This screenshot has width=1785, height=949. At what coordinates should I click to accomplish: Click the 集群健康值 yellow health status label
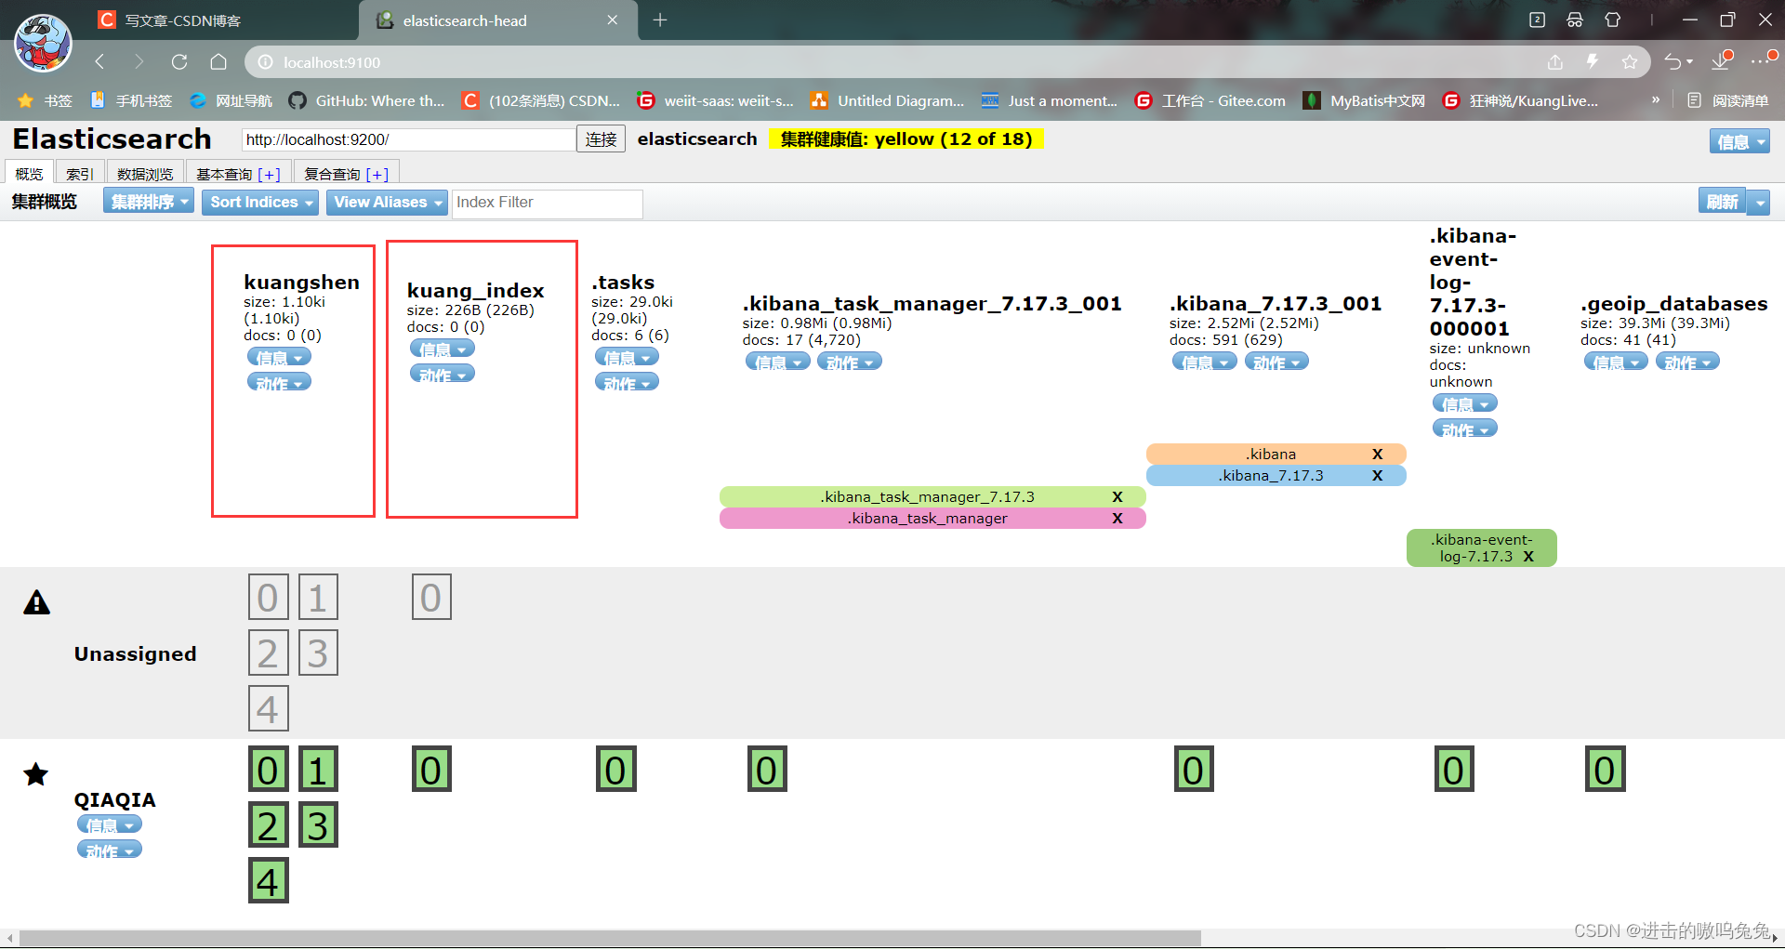(x=906, y=139)
